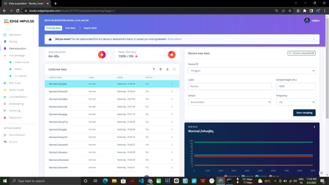
Task: Switch to the Test data tab
Action: (70, 28)
